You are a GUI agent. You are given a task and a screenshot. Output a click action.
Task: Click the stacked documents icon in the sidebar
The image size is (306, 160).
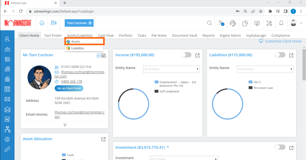click(7, 69)
